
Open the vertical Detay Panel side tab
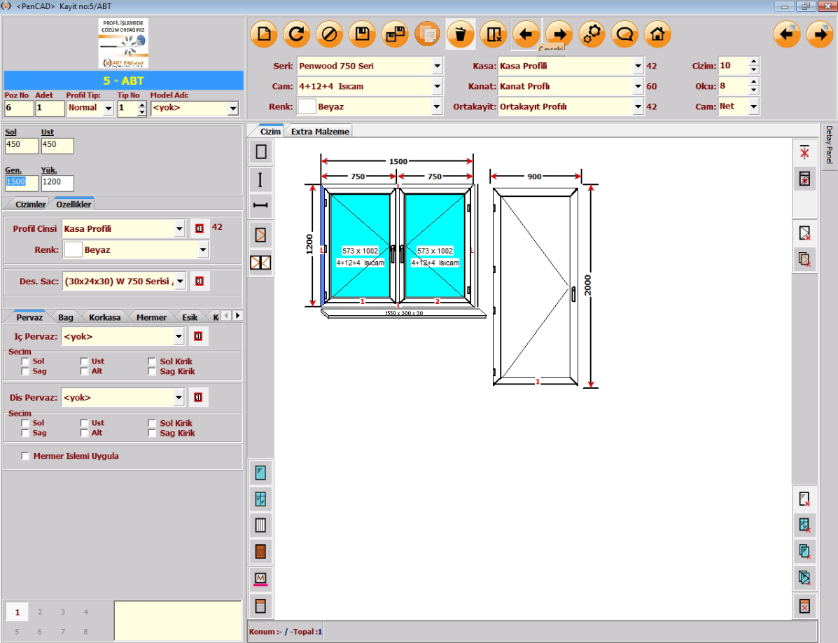pos(829,147)
